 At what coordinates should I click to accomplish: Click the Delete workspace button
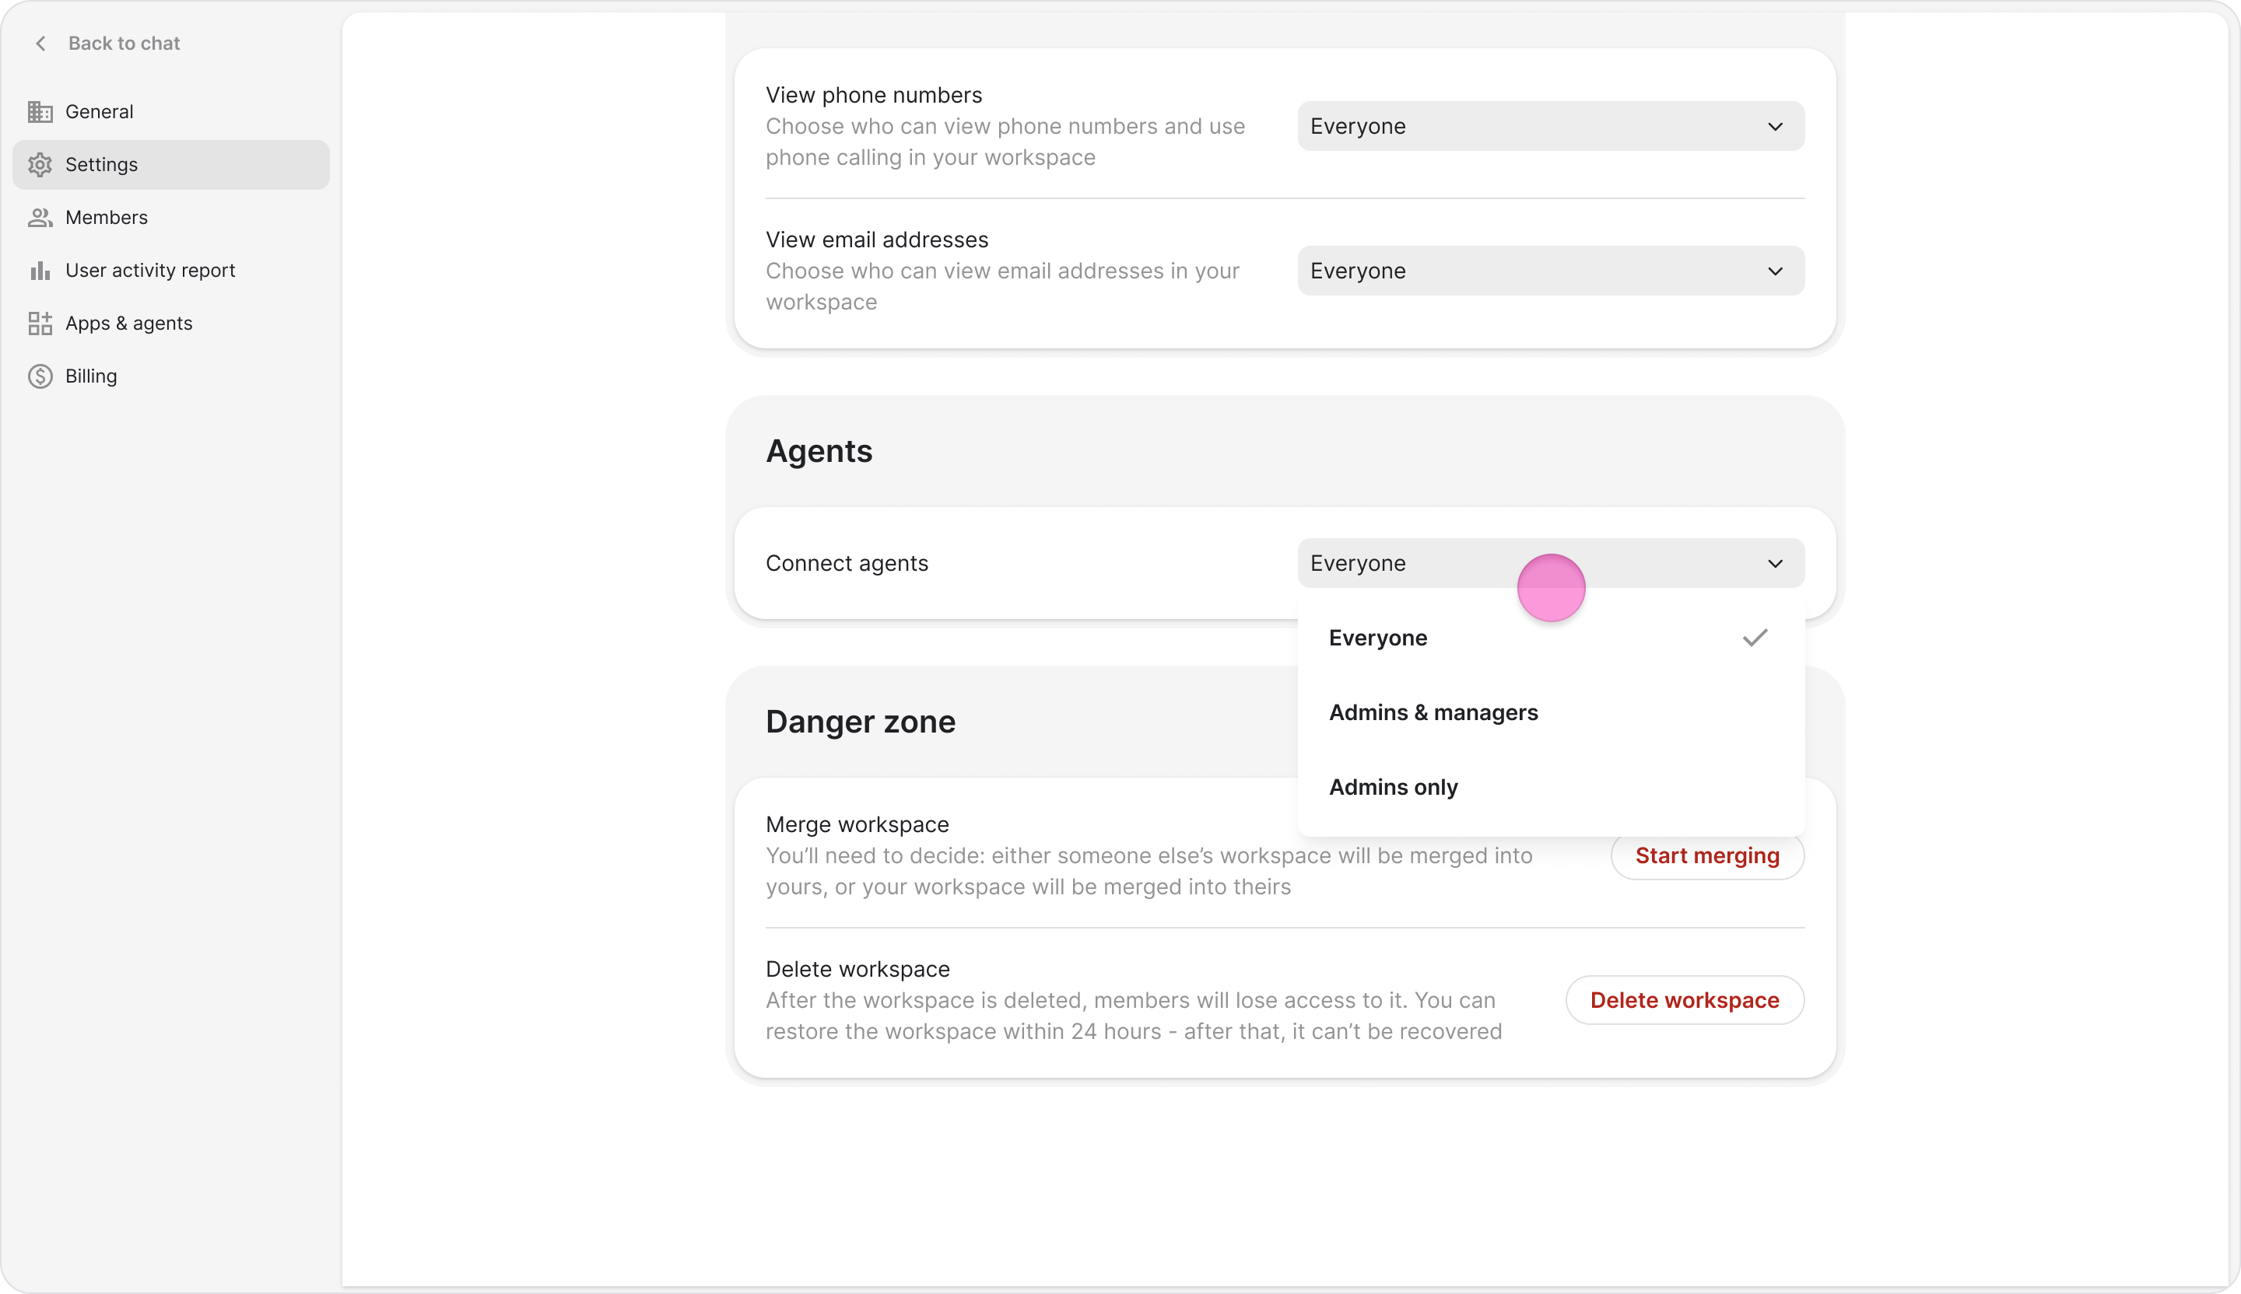coord(1685,1001)
